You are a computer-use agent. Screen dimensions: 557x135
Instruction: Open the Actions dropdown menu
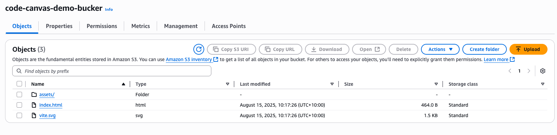coord(440,49)
